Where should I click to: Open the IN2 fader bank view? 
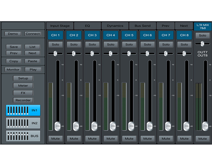(x=23, y=123)
